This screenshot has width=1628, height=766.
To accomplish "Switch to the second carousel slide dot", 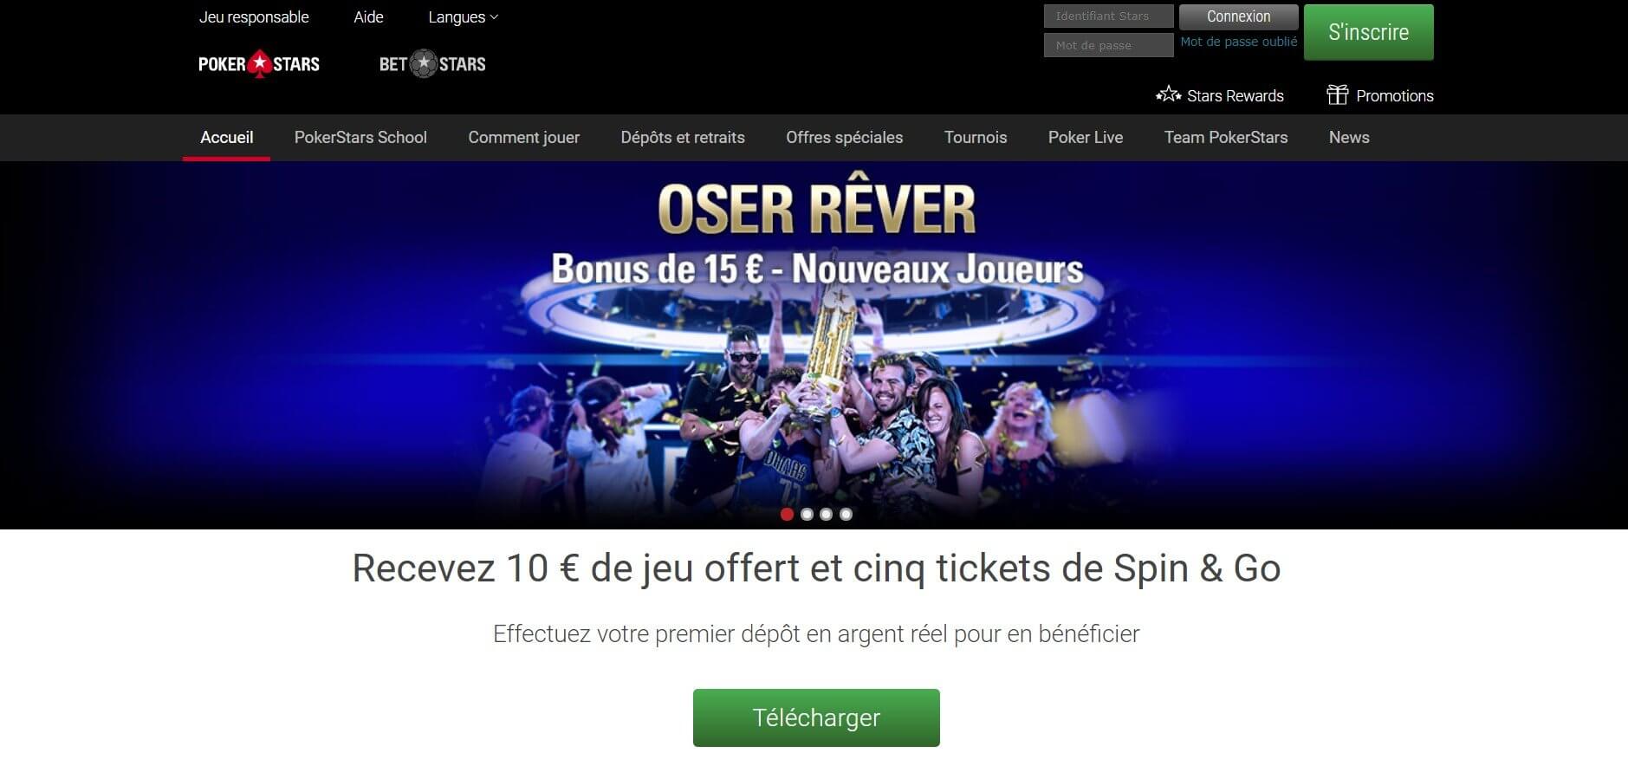I will point(807,514).
